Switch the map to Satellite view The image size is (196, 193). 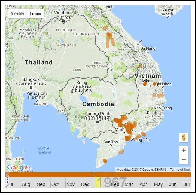[x=17, y=13]
